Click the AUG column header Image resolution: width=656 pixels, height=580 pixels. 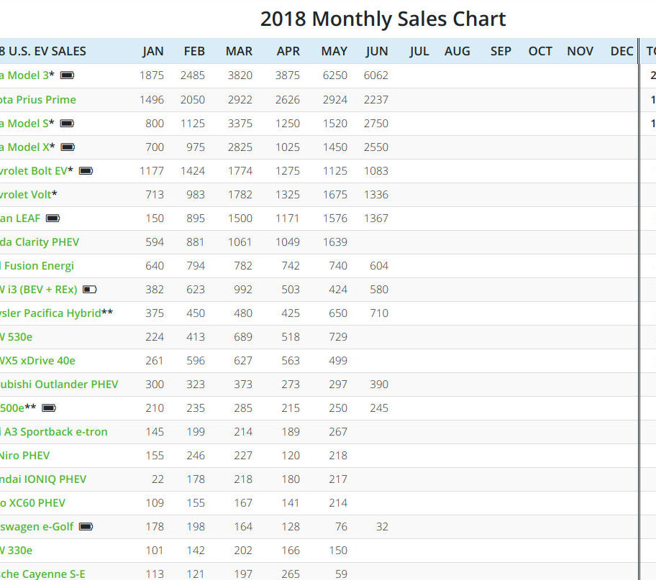click(457, 52)
